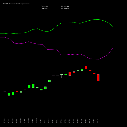Click the red candlestick for 18 Dec
This screenshot has height=127, width=127.
[86, 68]
